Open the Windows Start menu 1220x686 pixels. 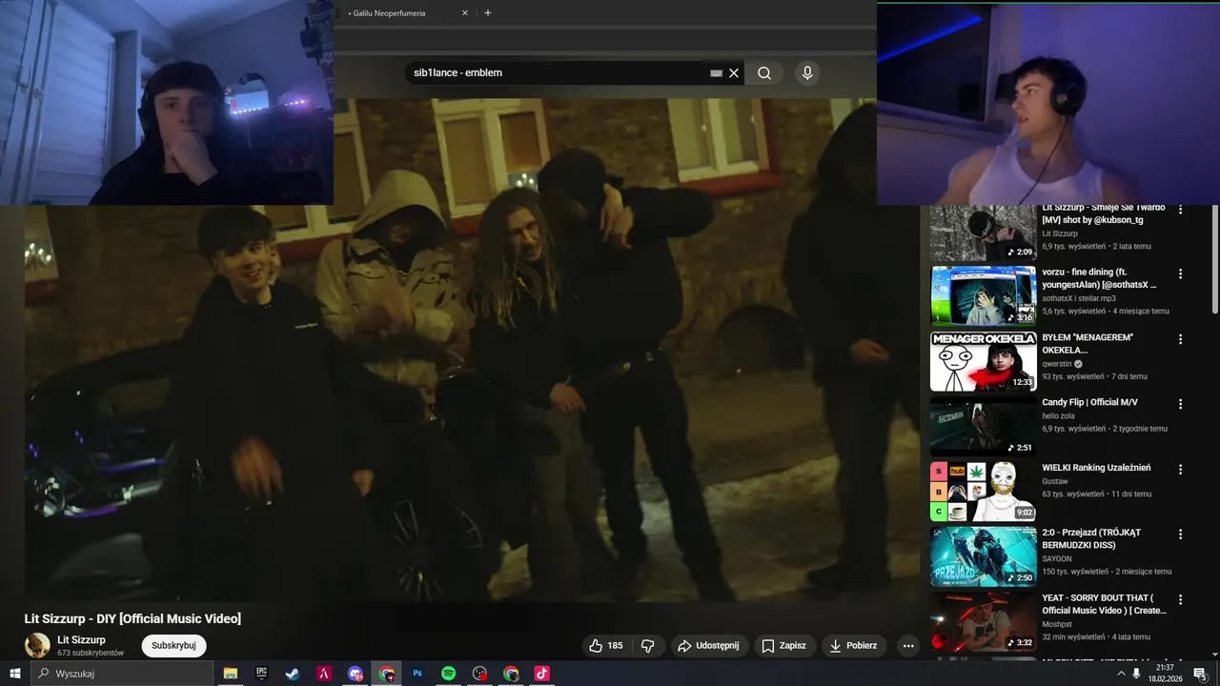pyautogui.click(x=14, y=674)
